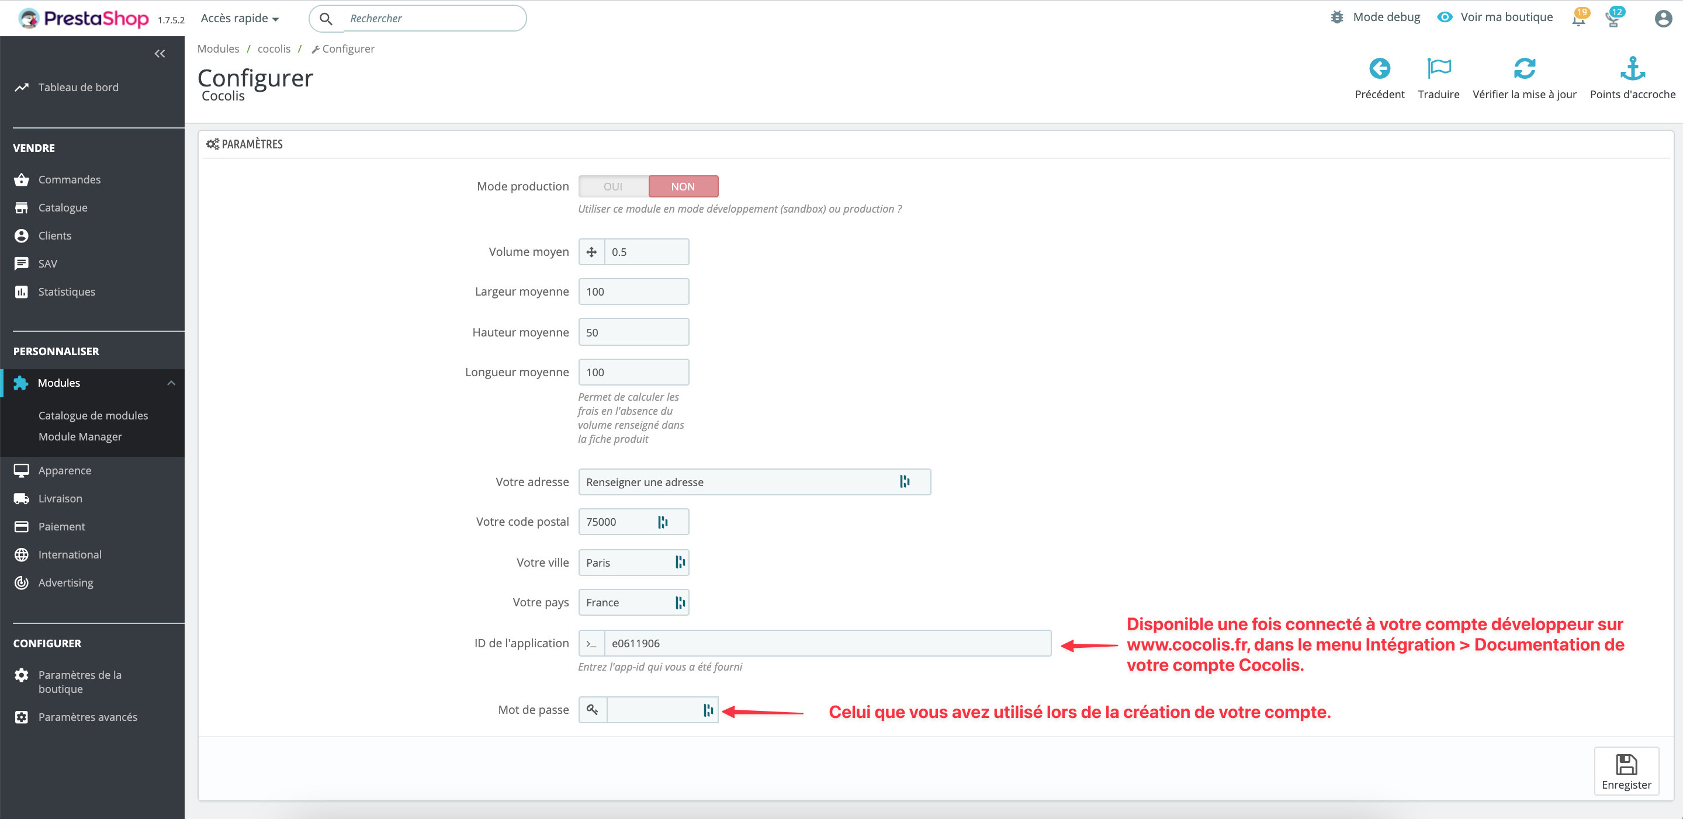Click Paramètres de la boutique gear icon
This screenshot has height=819, width=1683.
pyautogui.click(x=22, y=675)
